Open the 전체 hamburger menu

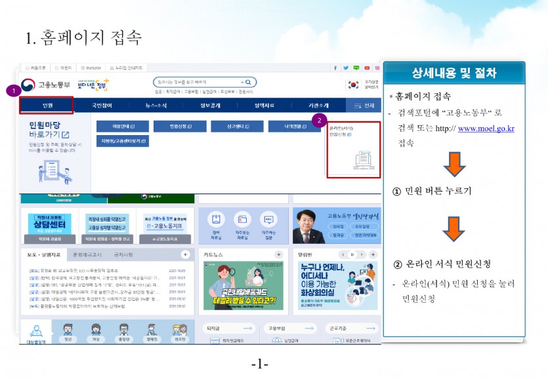pyautogui.click(x=364, y=106)
